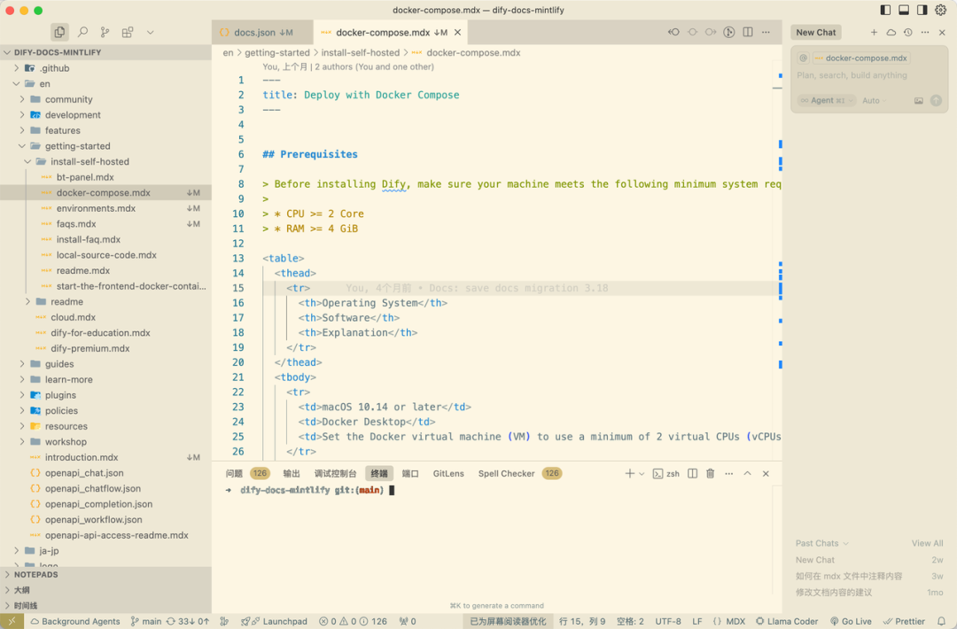Open notifications bell in status bar
The image size is (957, 629).
(941, 621)
